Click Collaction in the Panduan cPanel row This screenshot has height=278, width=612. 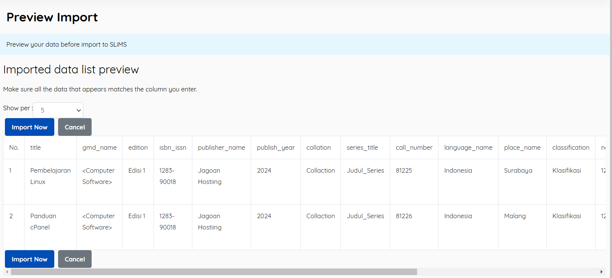click(x=321, y=216)
